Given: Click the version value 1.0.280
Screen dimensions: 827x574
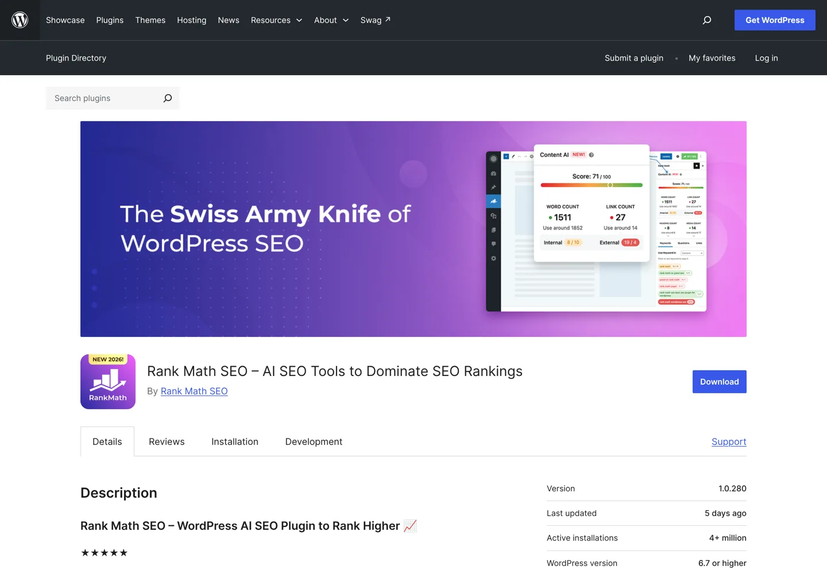Looking at the screenshot, I should click(x=732, y=488).
